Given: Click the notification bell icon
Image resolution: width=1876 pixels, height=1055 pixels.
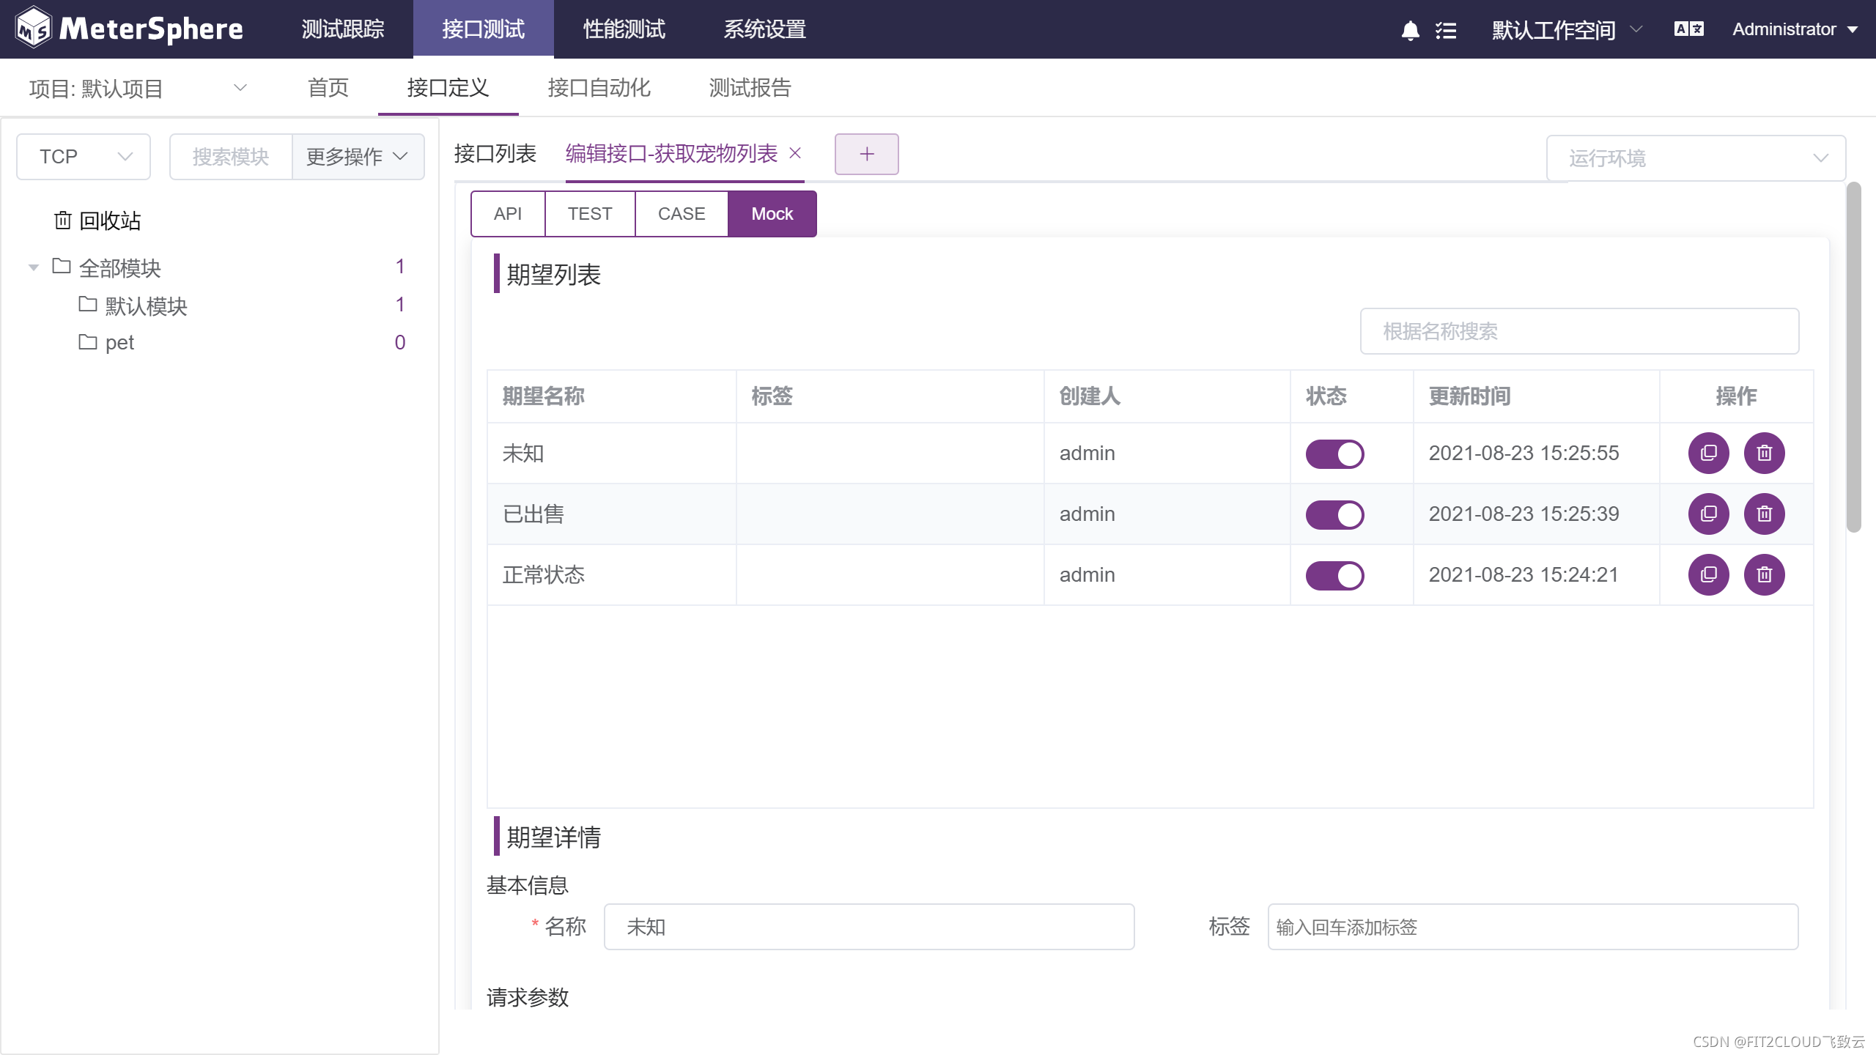Looking at the screenshot, I should pyautogui.click(x=1410, y=30).
